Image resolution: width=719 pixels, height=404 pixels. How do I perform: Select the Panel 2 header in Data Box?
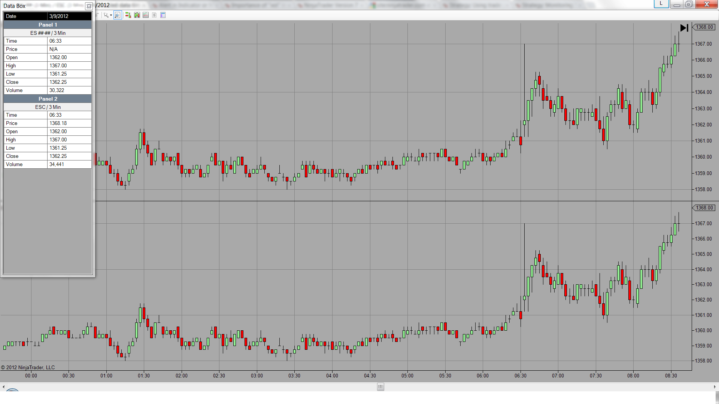pos(48,99)
